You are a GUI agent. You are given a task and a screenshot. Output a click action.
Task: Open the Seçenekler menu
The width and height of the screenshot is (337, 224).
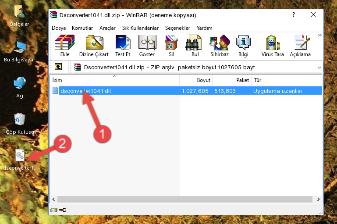pos(177,28)
